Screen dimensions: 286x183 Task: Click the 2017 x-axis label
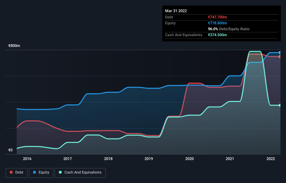(68, 159)
